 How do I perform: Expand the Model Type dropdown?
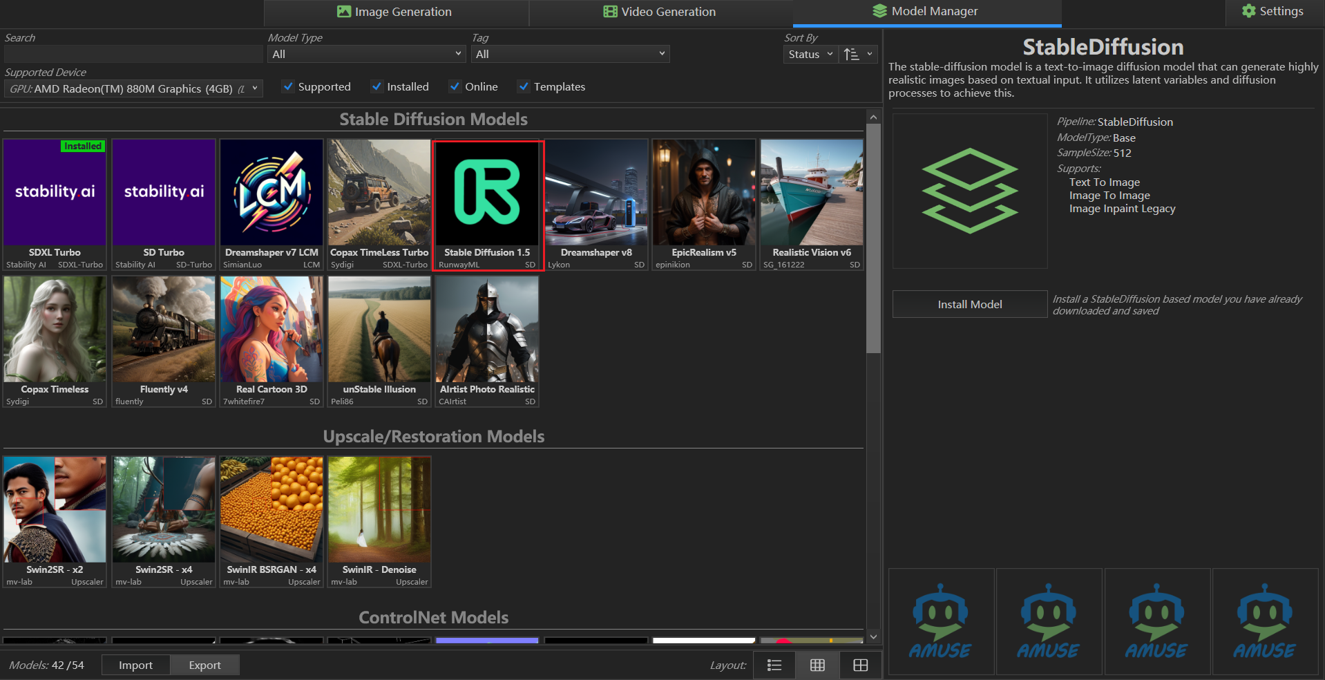pos(366,54)
